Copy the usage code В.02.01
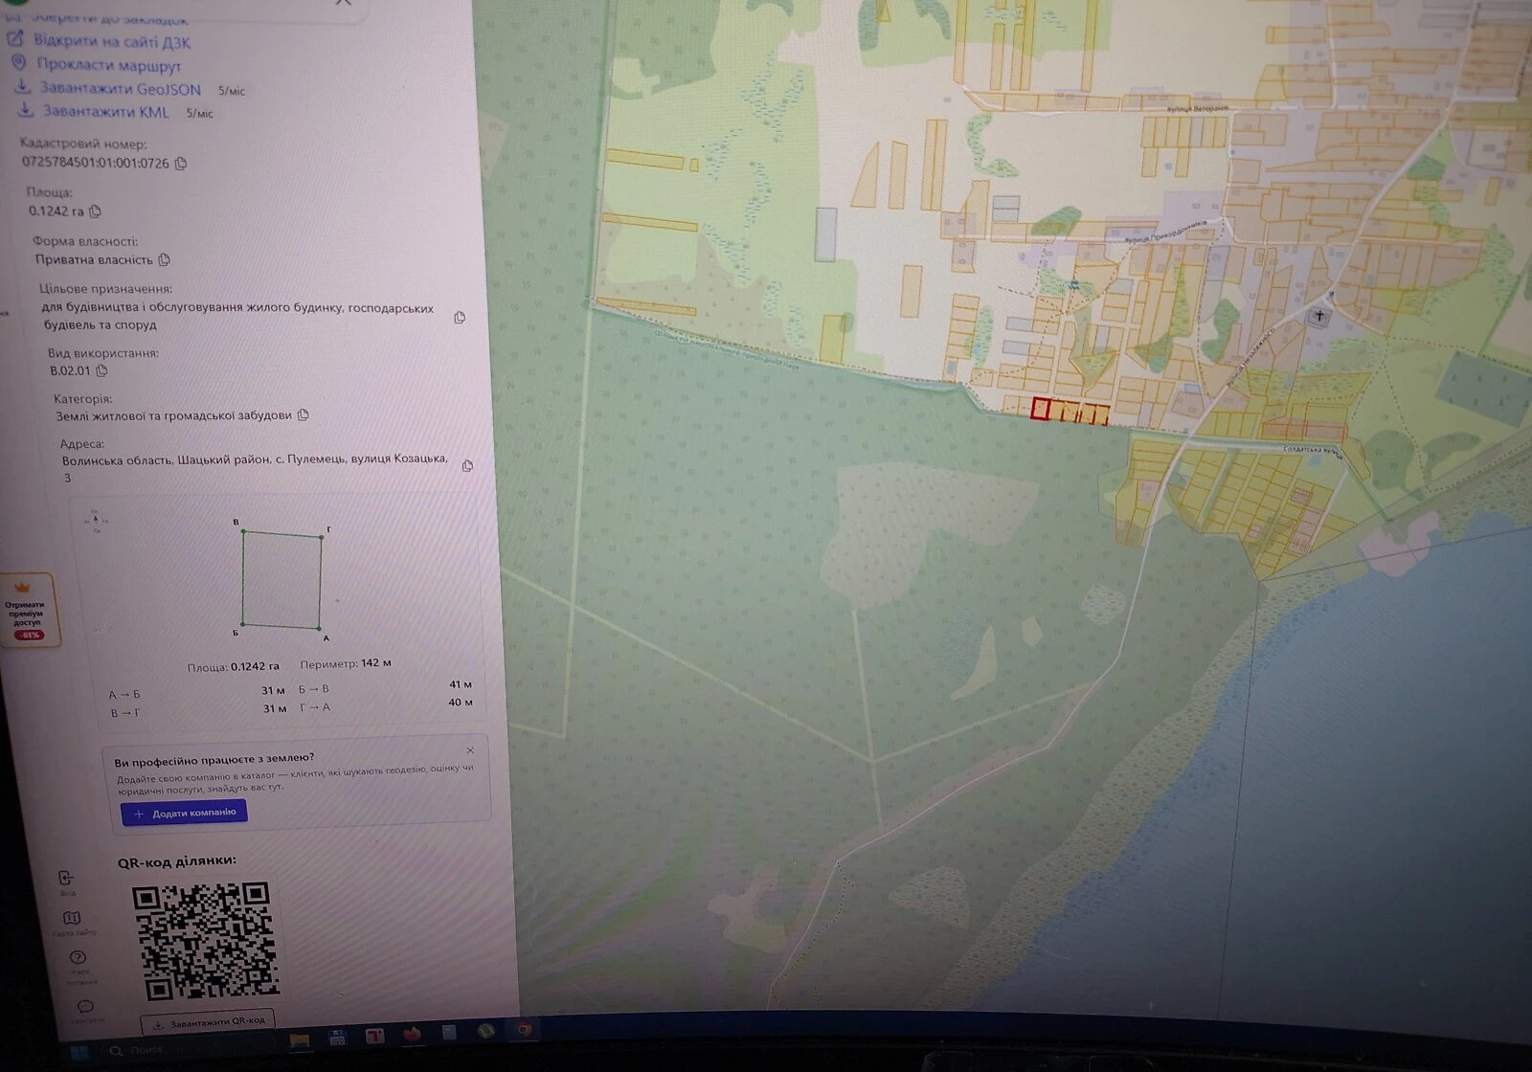This screenshot has height=1072, width=1532. pyautogui.click(x=101, y=371)
